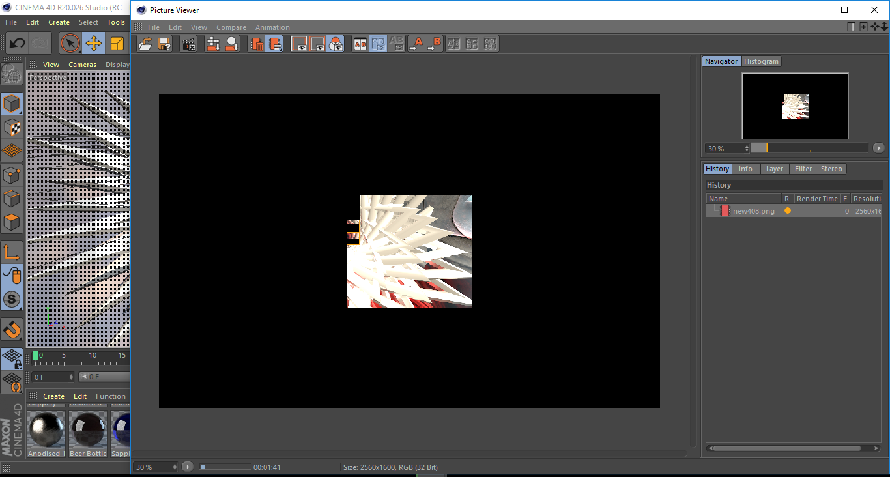890x477 pixels.
Task: Click the render progress bar at bottom
Action: click(225, 467)
